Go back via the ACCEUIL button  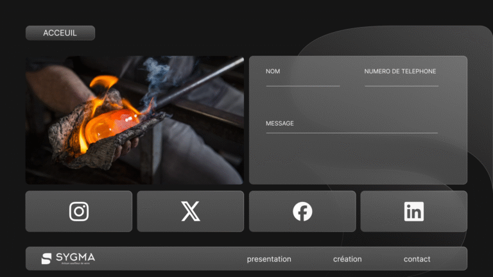point(60,33)
